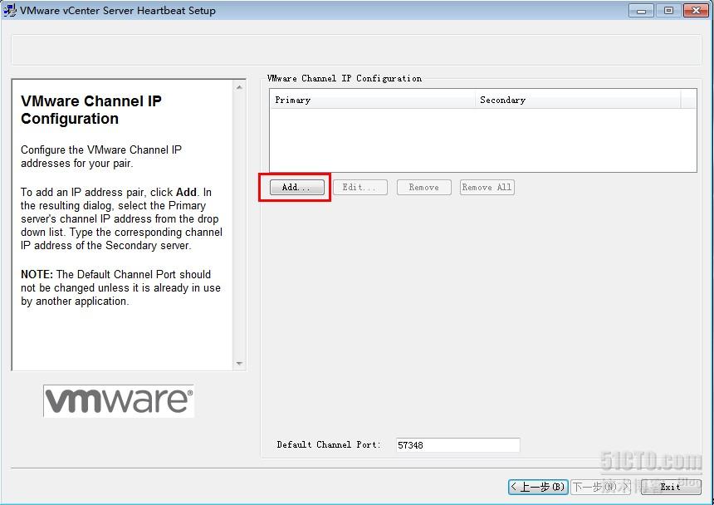This screenshot has width=714, height=505.
Task: Close the Setup window
Action: [x=696, y=11]
